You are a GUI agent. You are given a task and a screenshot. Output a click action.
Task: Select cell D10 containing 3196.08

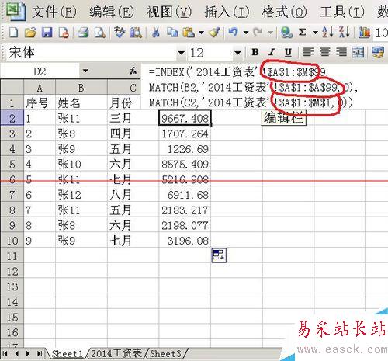[x=185, y=241]
